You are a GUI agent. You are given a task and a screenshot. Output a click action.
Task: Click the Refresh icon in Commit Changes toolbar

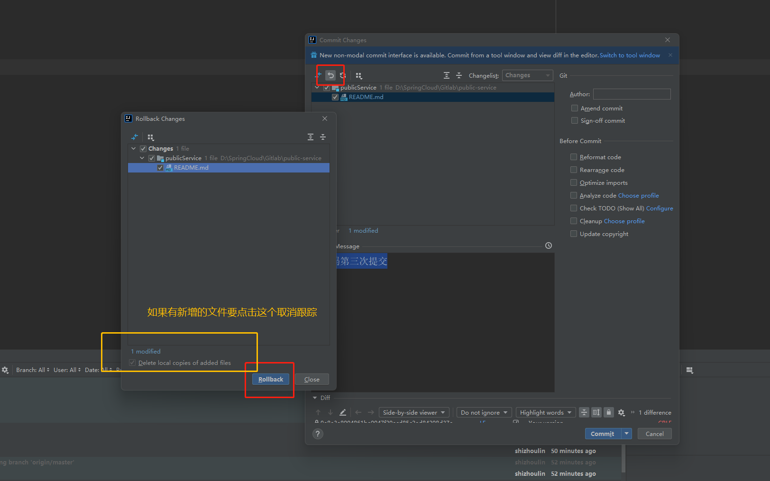343,75
